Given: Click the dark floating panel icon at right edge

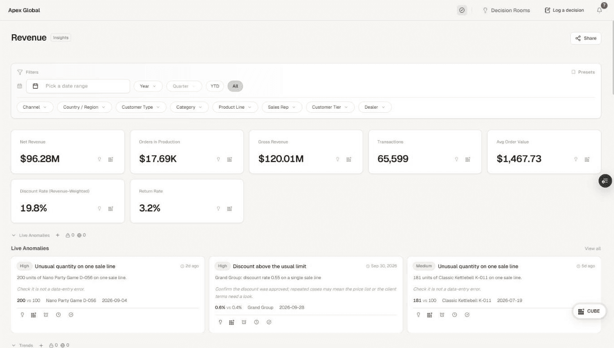Looking at the screenshot, I should coord(605,181).
